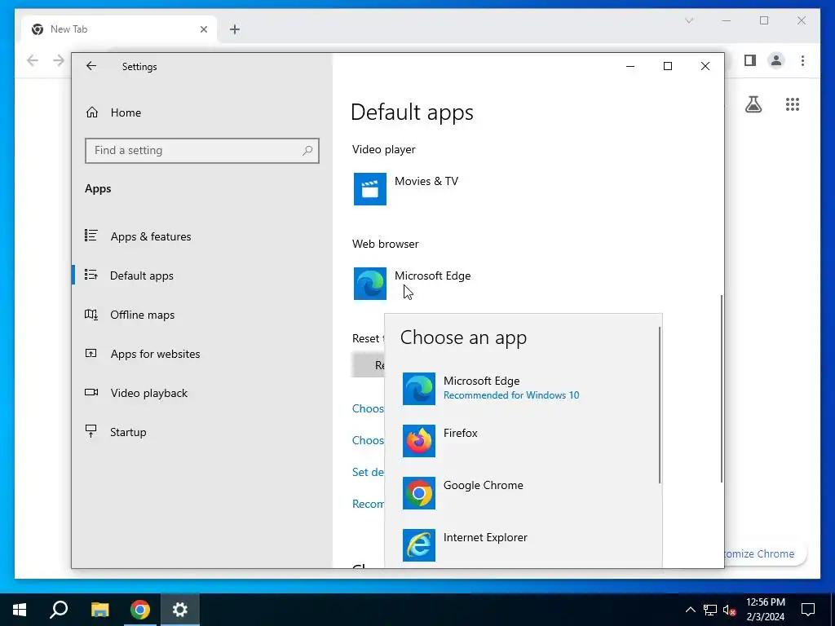Click the Google Chrome label text
This screenshot has width=835, height=626.
click(x=483, y=486)
